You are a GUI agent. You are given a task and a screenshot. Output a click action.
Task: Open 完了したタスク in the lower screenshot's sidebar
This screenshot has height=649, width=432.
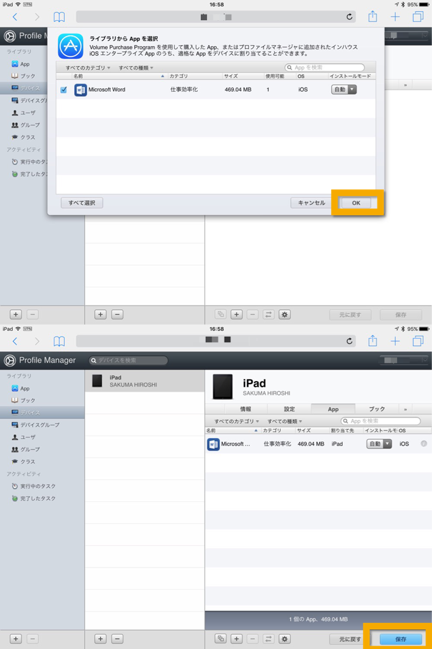coord(42,499)
